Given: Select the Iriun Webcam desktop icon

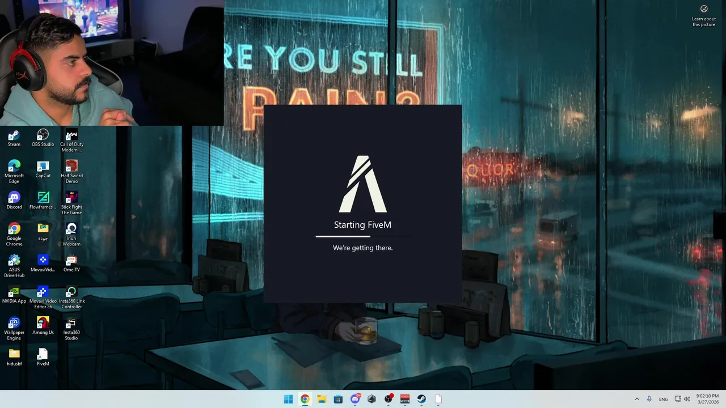Looking at the screenshot, I should tap(71, 235).
